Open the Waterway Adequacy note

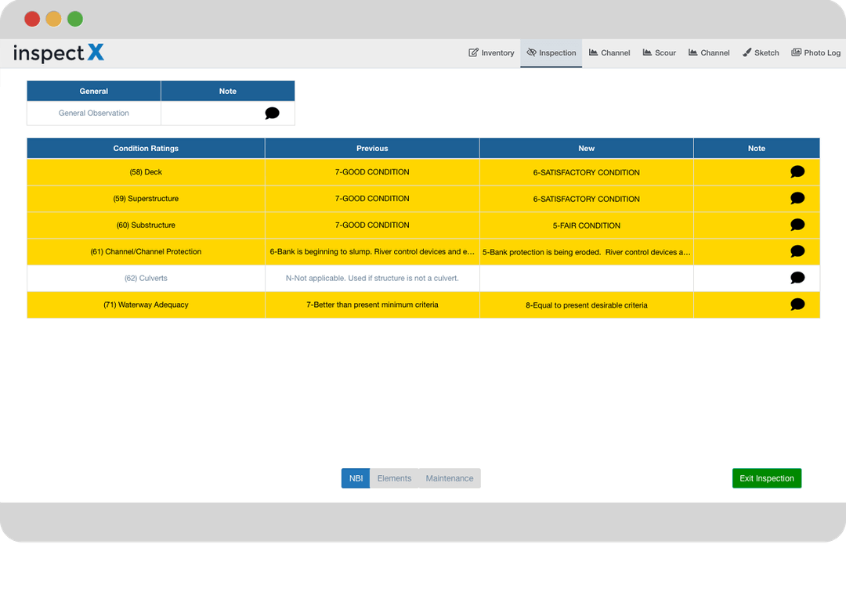point(797,304)
